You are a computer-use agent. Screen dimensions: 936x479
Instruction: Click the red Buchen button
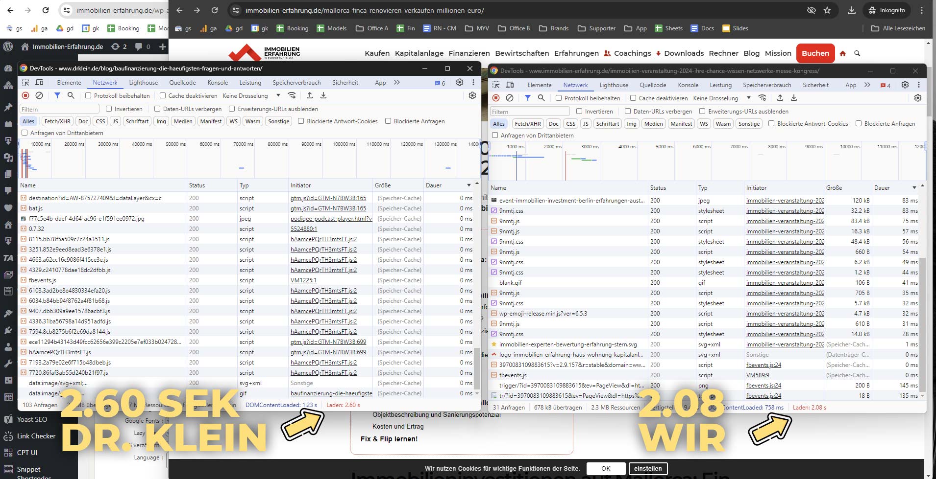pyautogui.click(x=815, y=53)
